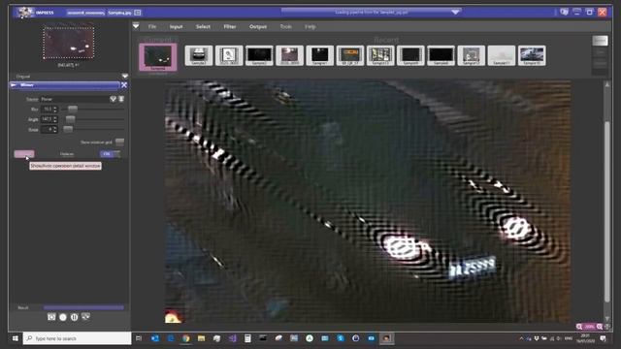The height and width of the screenshot is (349, 621).
Task: Click the Blur slider handle
Action: point(73,109)
